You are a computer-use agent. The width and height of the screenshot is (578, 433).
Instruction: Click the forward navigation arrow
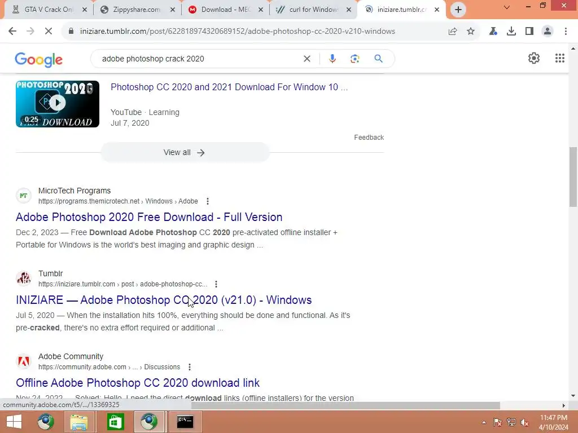[x=30, y=32]
